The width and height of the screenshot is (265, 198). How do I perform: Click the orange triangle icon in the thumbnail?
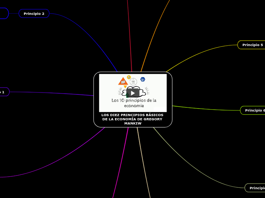coord(123,81)
